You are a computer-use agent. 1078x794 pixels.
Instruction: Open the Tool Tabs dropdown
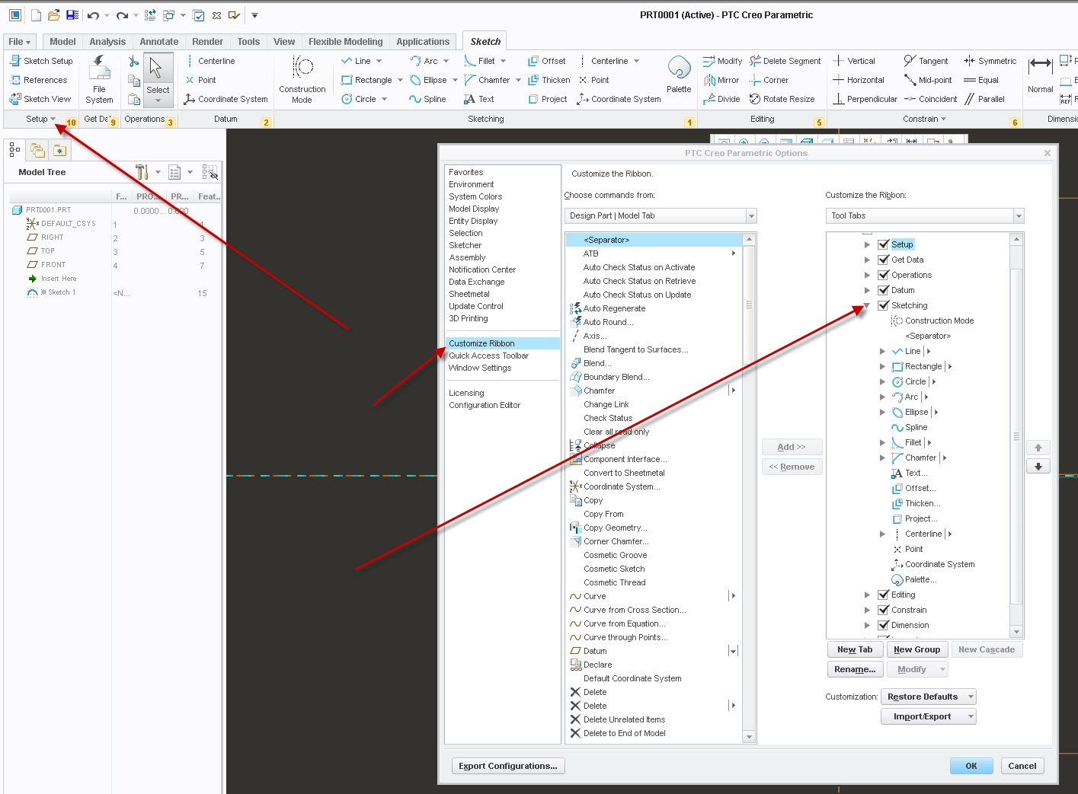pyautogui.click(x=1019, y=215)
